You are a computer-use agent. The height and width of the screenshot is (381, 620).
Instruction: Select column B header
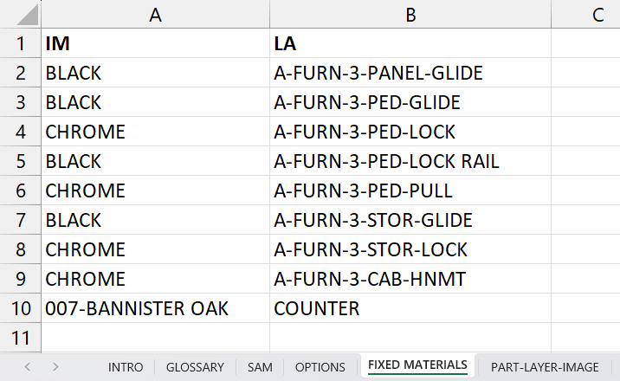tap(410, 15)
